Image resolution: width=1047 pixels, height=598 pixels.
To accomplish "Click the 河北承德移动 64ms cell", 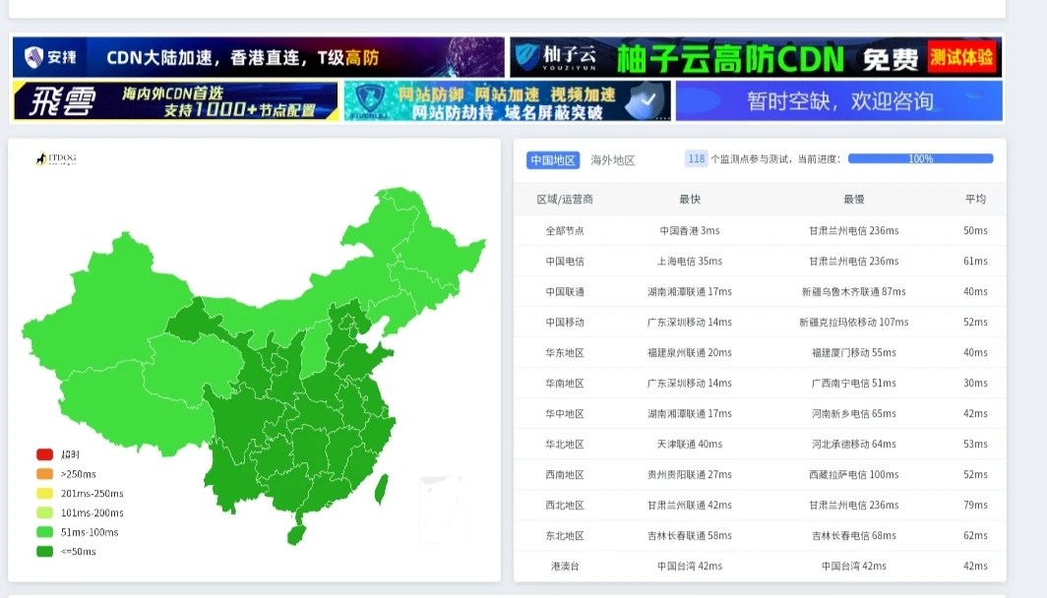I will tap(854, 444).
